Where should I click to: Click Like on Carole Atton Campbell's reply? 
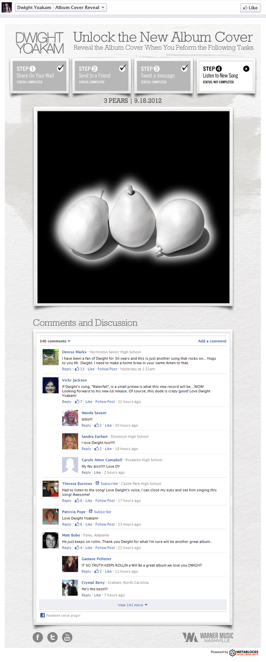click(x=97, y=473)
